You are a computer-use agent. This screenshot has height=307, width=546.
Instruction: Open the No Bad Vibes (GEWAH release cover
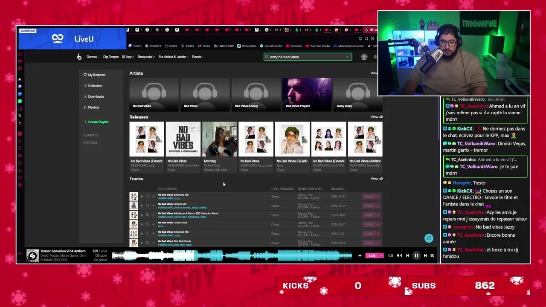click(x=292, y=139)
